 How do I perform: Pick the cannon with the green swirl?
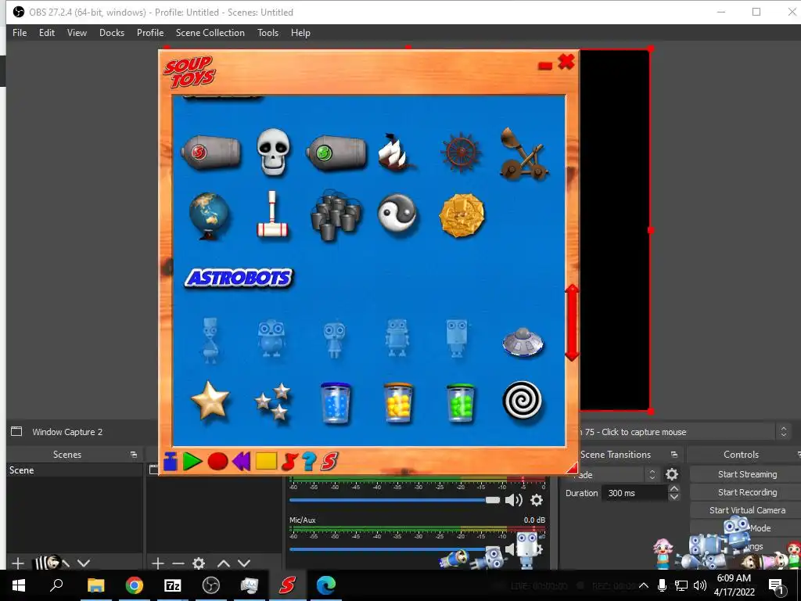[336, 153]
